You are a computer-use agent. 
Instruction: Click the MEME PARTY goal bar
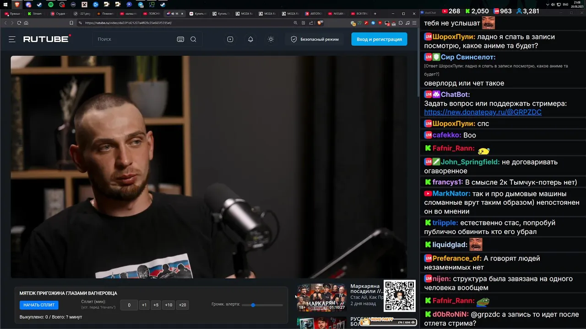(x=388, y=322)
